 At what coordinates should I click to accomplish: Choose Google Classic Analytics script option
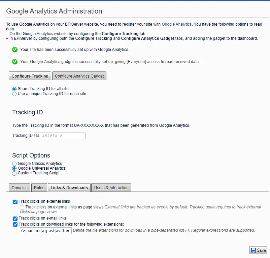click(x=14, y=164)
